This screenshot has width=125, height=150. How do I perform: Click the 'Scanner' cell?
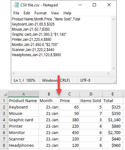click(24, 139)
